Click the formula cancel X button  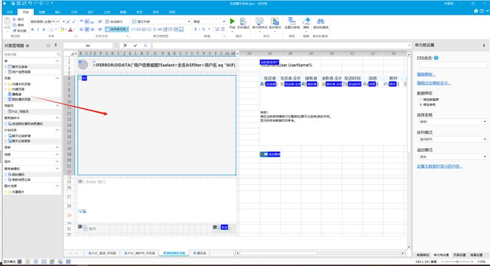coord(125,45)
